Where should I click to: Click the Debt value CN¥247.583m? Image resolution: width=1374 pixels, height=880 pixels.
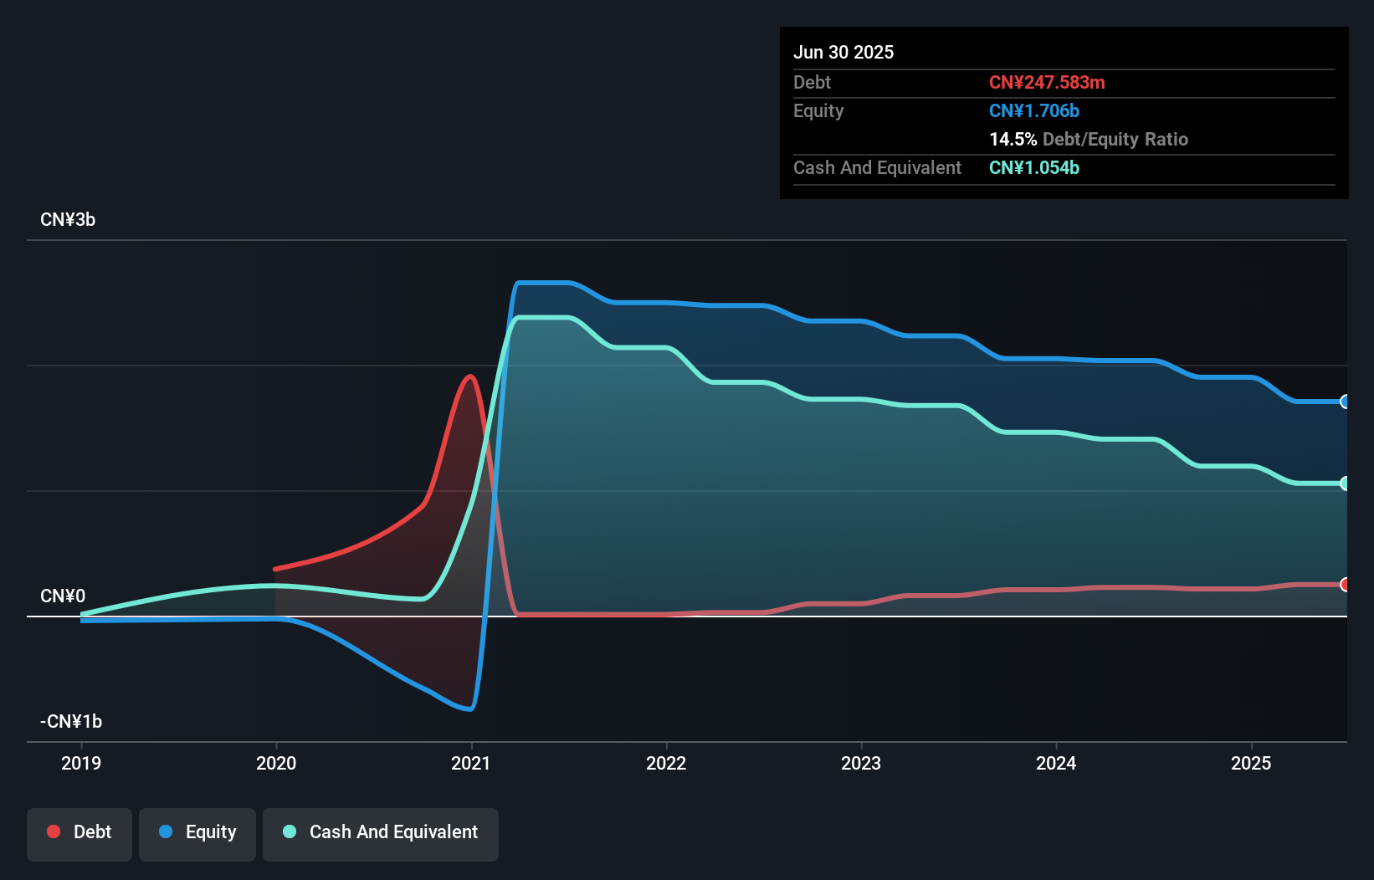click(x=1047, y=82)
